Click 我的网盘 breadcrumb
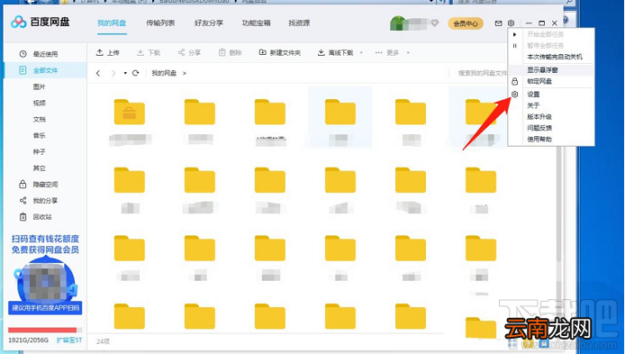Viewport: 625px width, 354px height. (164, 73)
